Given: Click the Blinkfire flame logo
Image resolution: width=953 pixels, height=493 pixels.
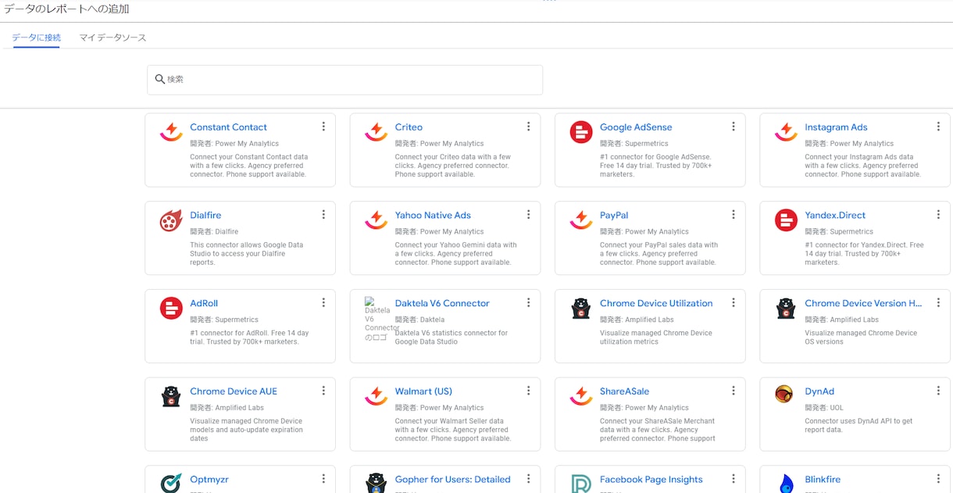Looking at the screenshot, I should click(786, 484).
